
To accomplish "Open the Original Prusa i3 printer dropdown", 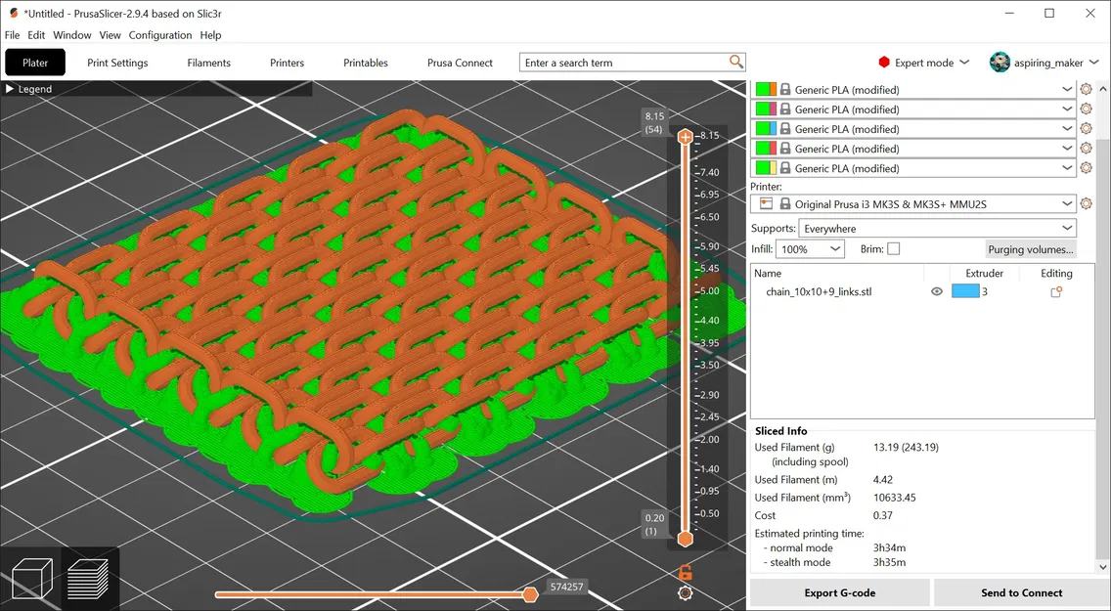I will pyautogui.click(x=1067, y=204).
